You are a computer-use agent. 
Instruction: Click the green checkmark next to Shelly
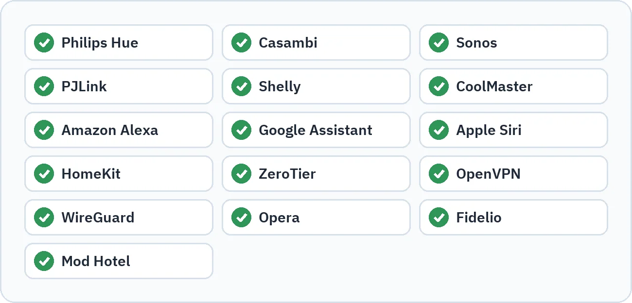click(x=242, y=86)
